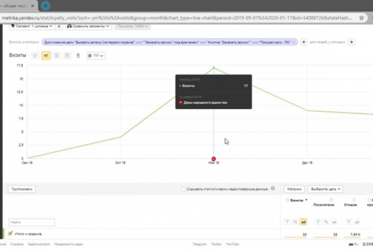This screenshot has height=249, width=373.
Task: Select the map chart icon
Action: 78,56
